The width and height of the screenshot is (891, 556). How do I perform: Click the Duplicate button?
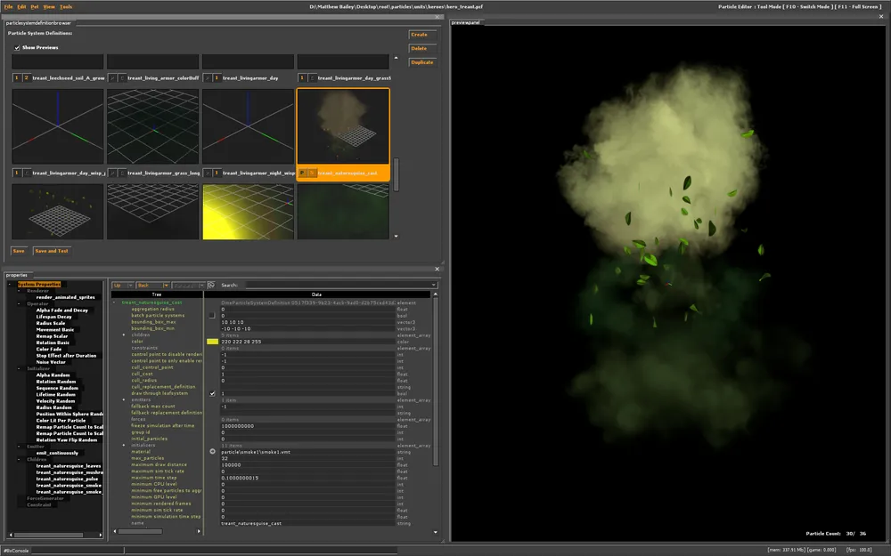coord(421,62)
